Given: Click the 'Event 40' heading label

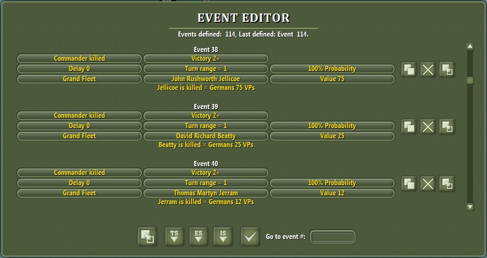Looking at the screenshot, I should pos(205,164).
